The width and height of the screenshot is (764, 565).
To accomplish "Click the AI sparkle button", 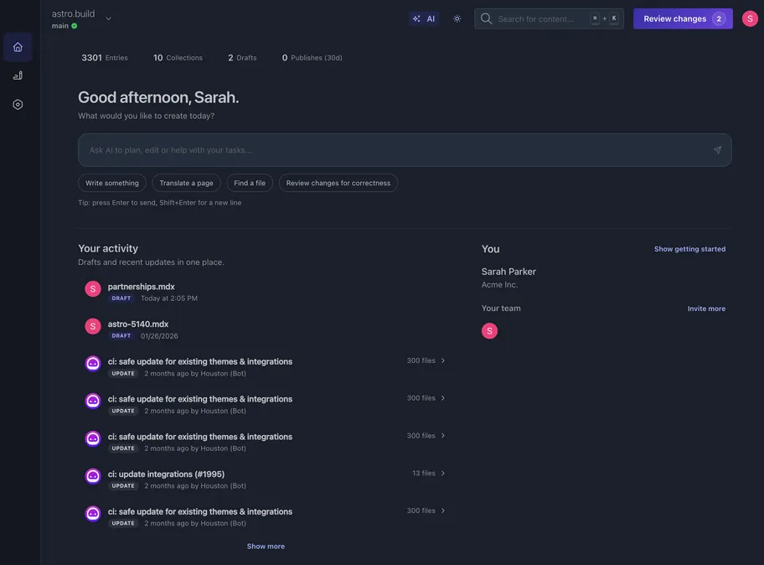I will point(424,18).
